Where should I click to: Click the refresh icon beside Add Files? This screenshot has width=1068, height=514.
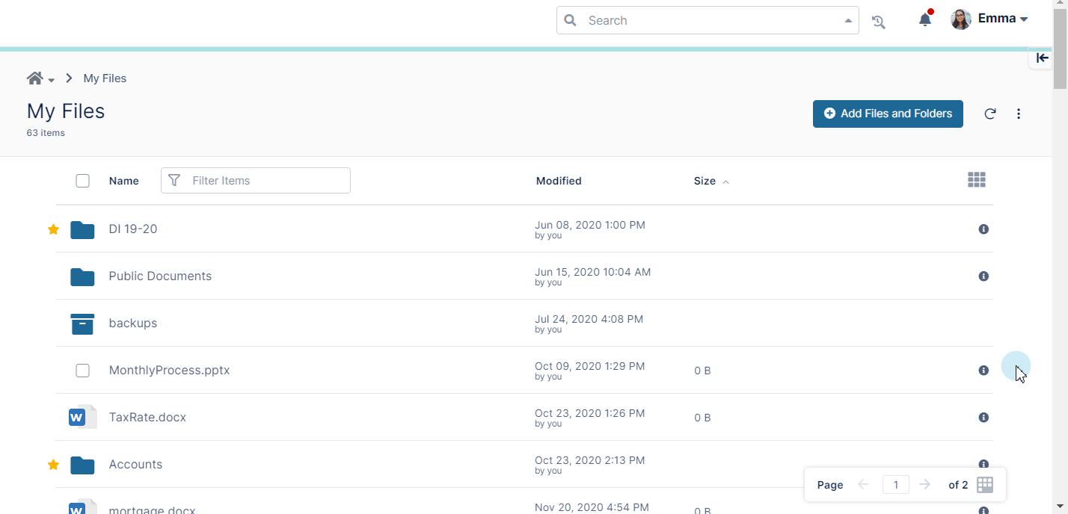[x=989, y=114]
